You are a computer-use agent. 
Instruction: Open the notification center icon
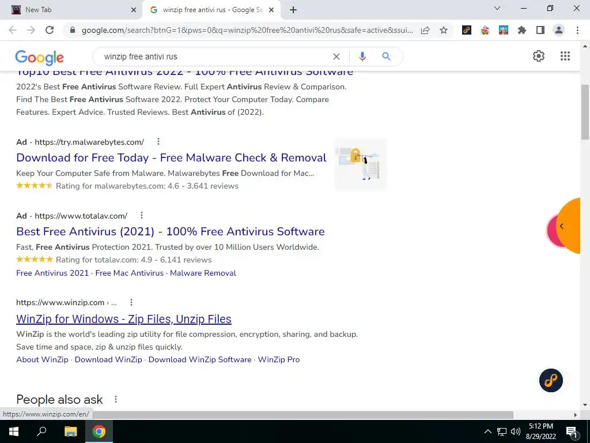click(571, 431)
